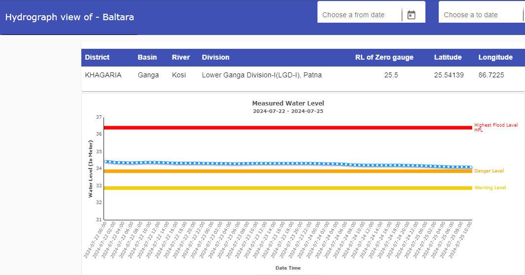Click the River column header
The height and width of the screenshot is (275, 525).
181,57
